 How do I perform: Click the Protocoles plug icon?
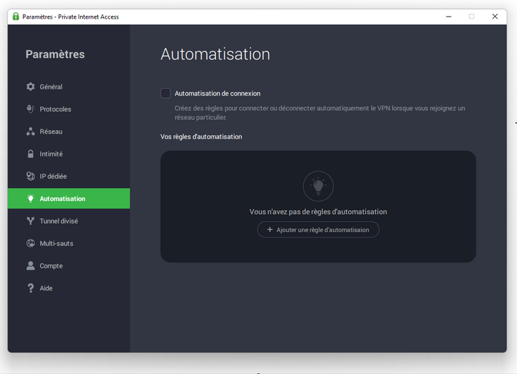(30, 109)
